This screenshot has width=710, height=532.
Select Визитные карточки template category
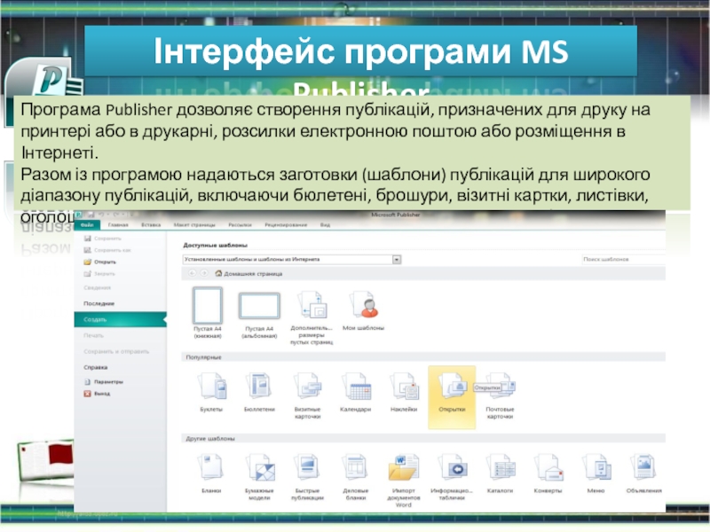307,395
